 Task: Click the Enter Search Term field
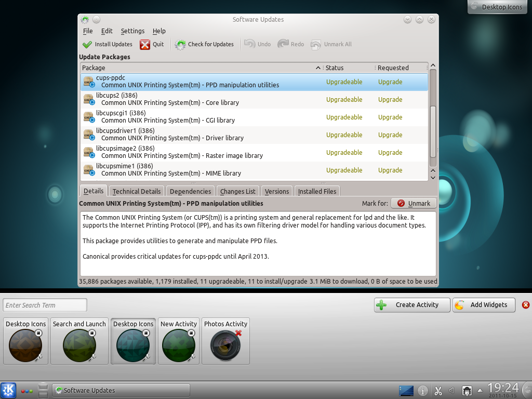click(x=45, y=305)
